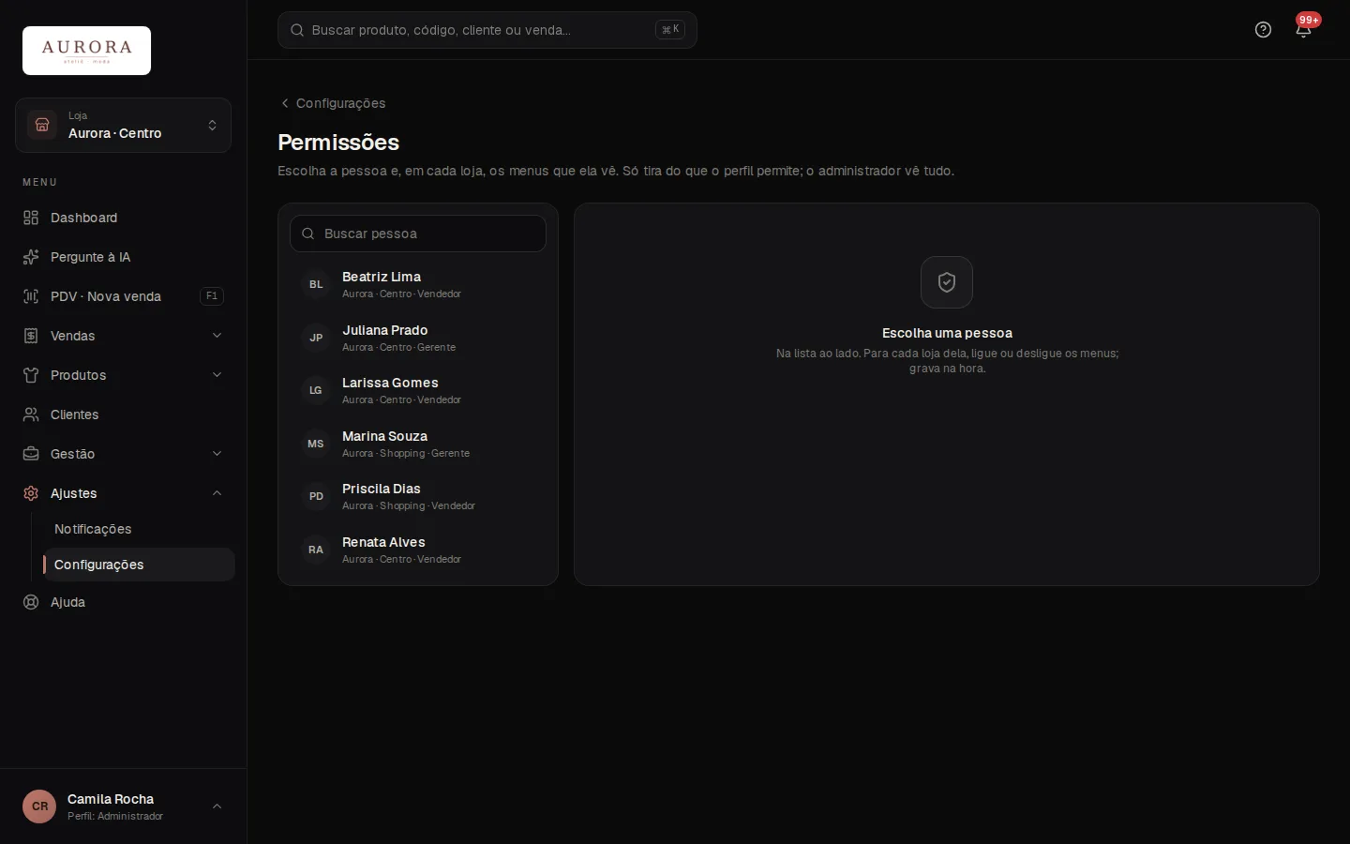Select the Configurações submenu item
Image resolution: width=1350 pixels, height=844 pixels.
(139, 565)
